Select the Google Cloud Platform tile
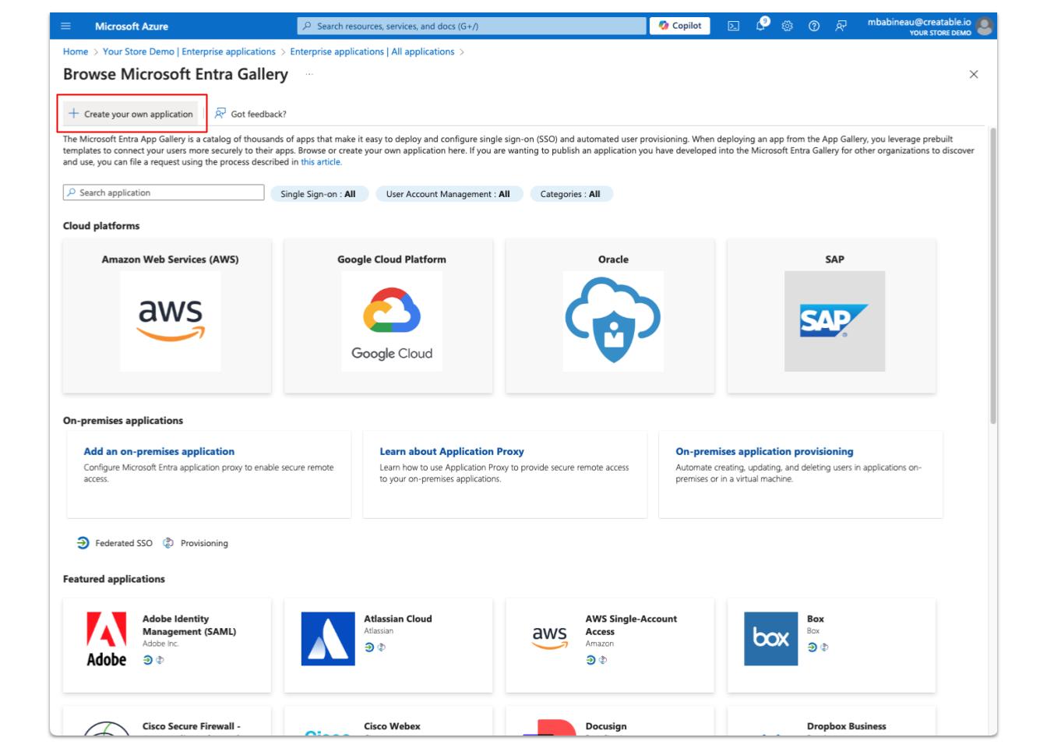 click(x=389, y=316)
